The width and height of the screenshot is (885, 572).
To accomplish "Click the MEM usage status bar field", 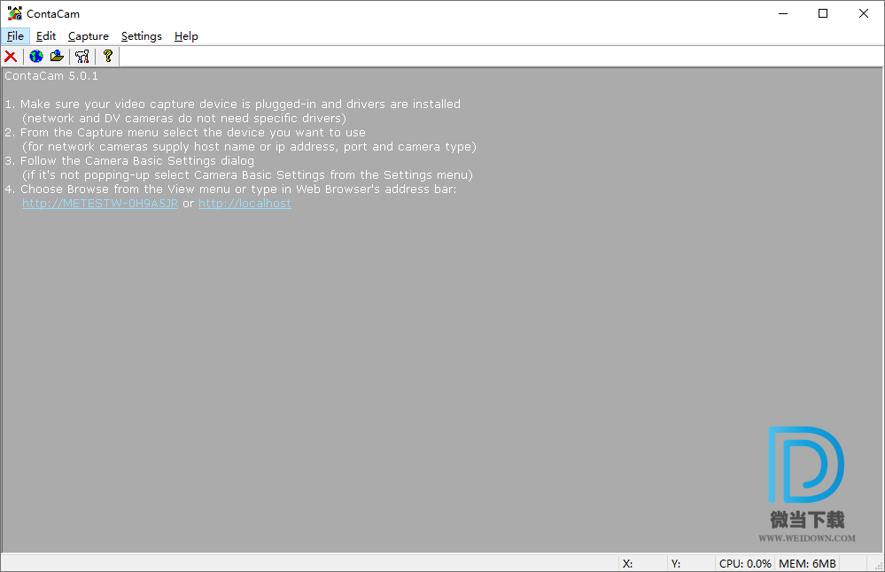I will coord(806,563).
